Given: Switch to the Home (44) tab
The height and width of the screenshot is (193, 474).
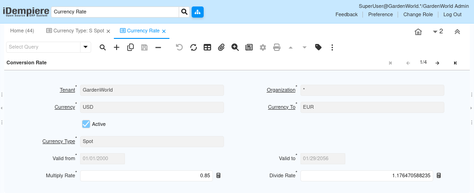Looking at the screenshot, I should (x=22, y=31).
